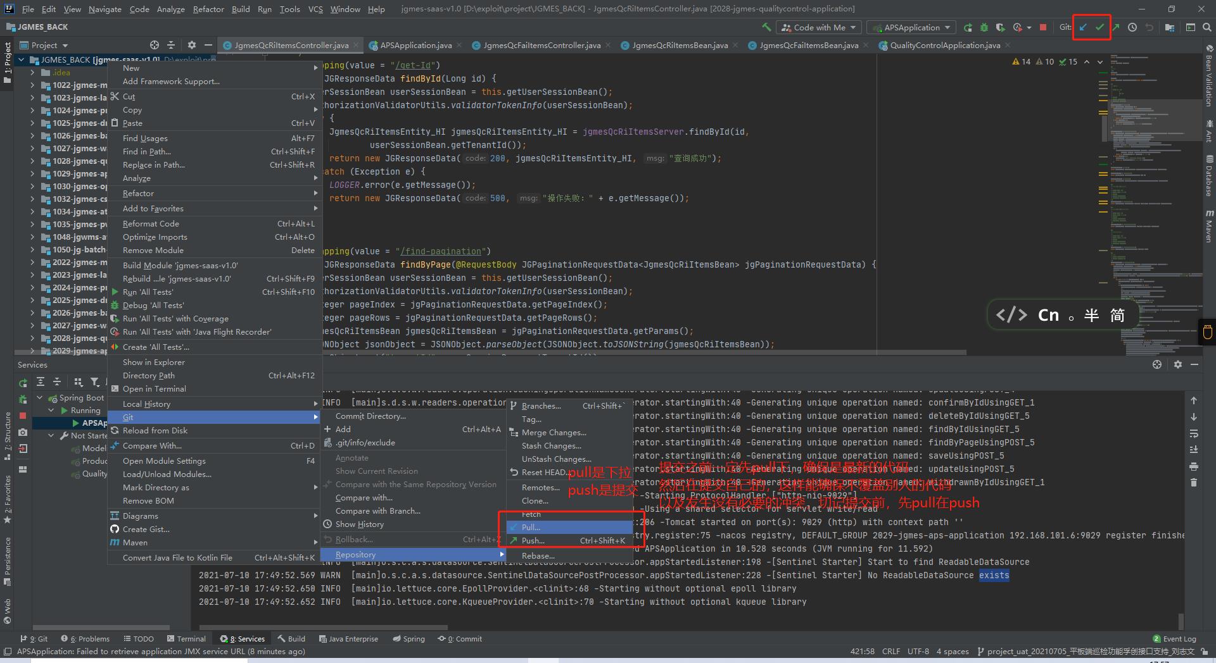The width and height of the screenshot is (1216, 663).
Task: Collapse the Not Started node in Services
Action: tap(51, 435)
